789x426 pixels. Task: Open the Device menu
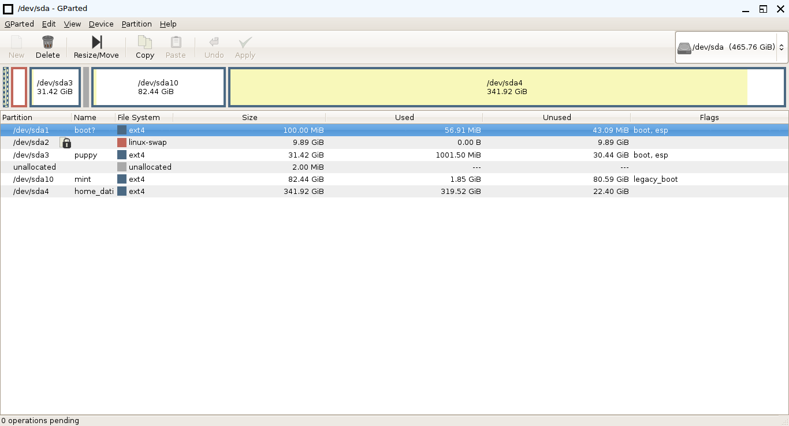tap(101, 24)
